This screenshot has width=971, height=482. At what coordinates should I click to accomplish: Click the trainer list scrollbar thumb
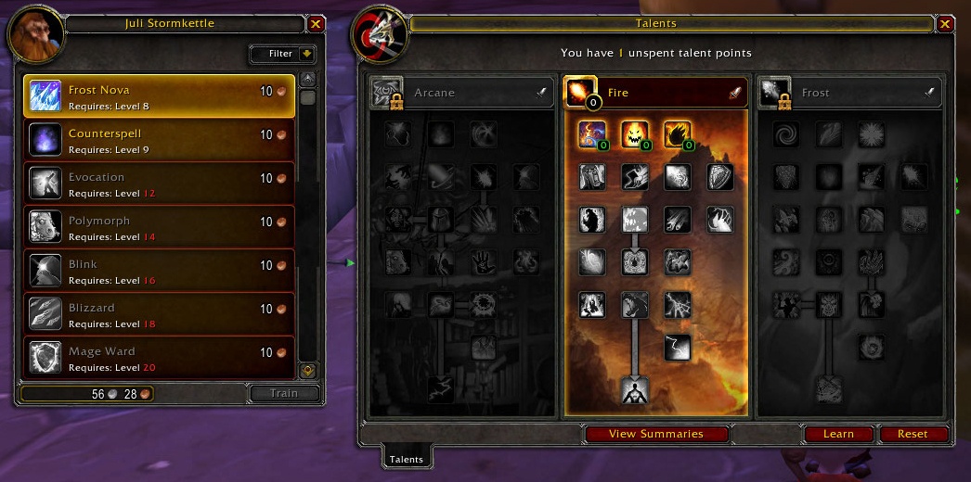click(308, 97)
